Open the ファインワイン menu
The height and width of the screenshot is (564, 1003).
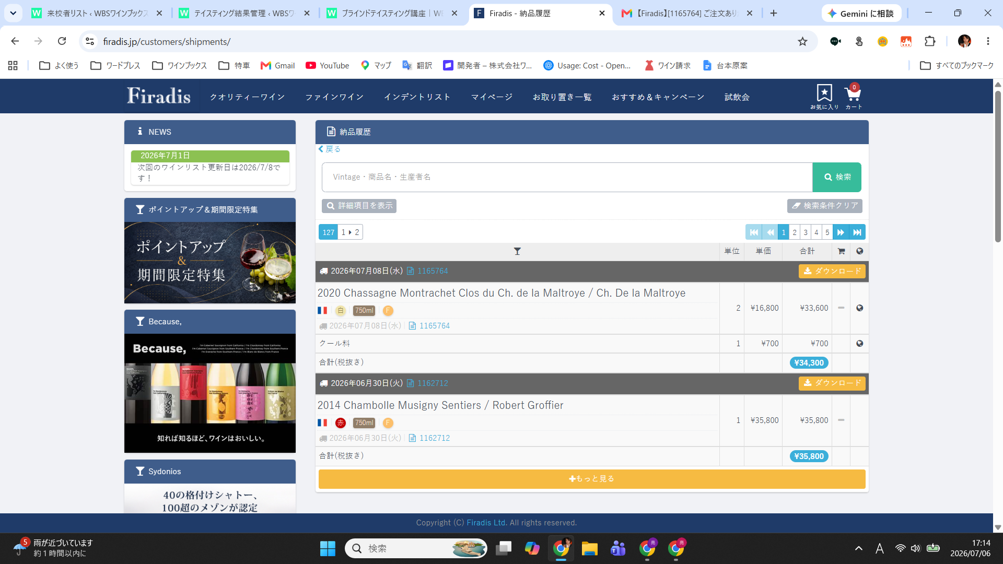[334, 97]
